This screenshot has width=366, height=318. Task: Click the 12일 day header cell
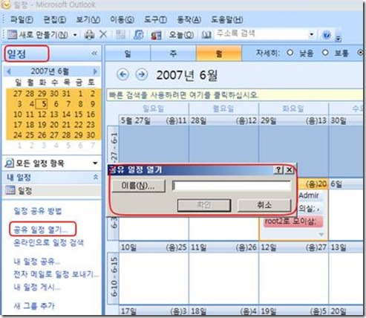coord(293,247)
